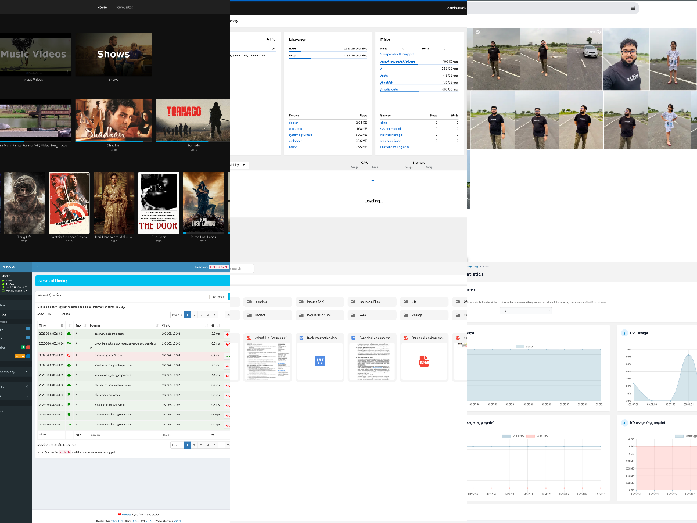Click the search field in the file cloud app

[x=242, y=268]
